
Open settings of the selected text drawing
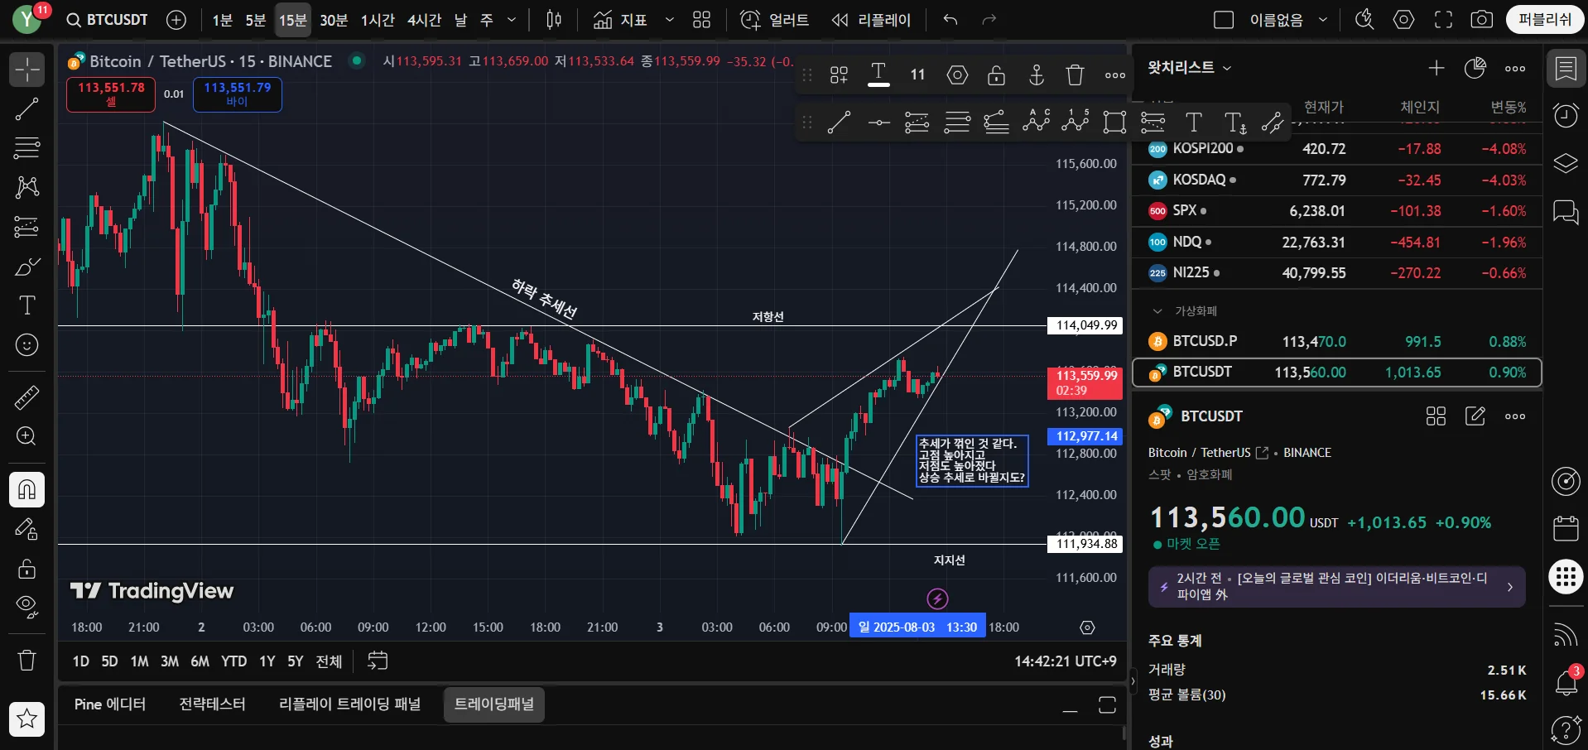click(957, 75)
